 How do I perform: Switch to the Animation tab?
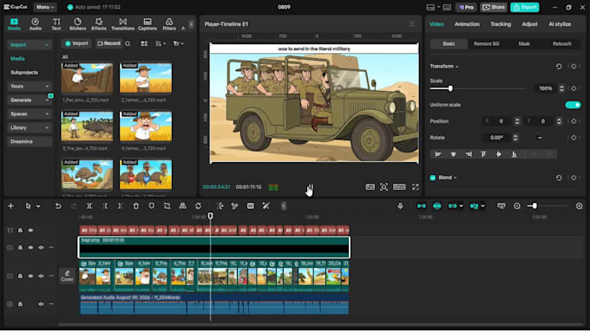[x=467, y=24]
